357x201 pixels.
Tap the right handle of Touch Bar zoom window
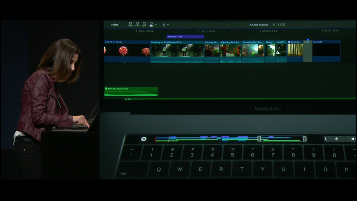(305, 139)
